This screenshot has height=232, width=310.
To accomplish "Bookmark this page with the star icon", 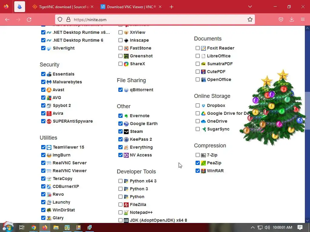I will pos(250,19).
